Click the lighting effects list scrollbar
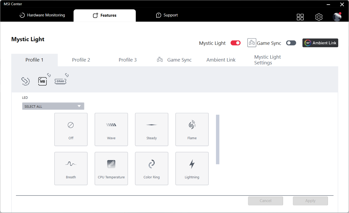The width and height of the screenshot is (349, 213). [218, 139]
